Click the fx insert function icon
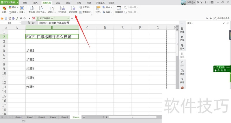 (x=33, y=23)
